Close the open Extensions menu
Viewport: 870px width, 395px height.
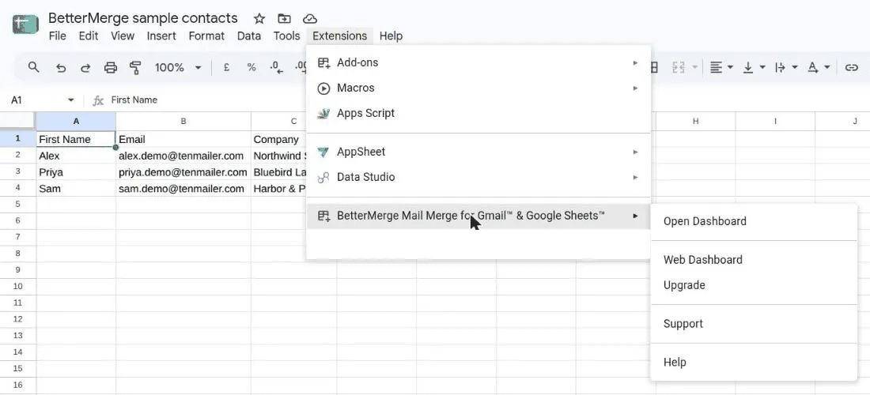339,36
